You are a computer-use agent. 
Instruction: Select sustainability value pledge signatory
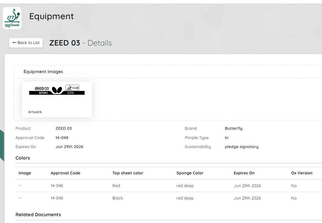point(241,147)
